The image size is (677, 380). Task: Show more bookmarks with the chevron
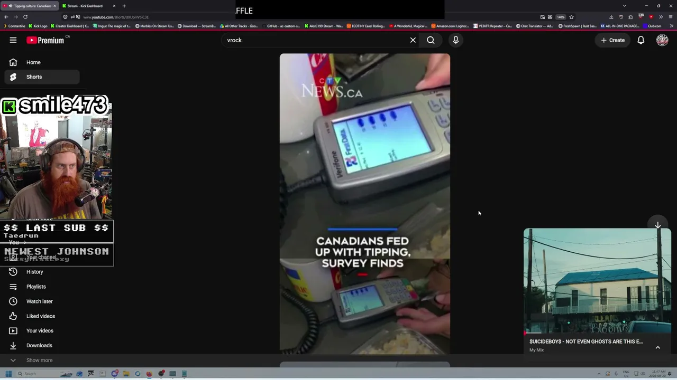671,26
